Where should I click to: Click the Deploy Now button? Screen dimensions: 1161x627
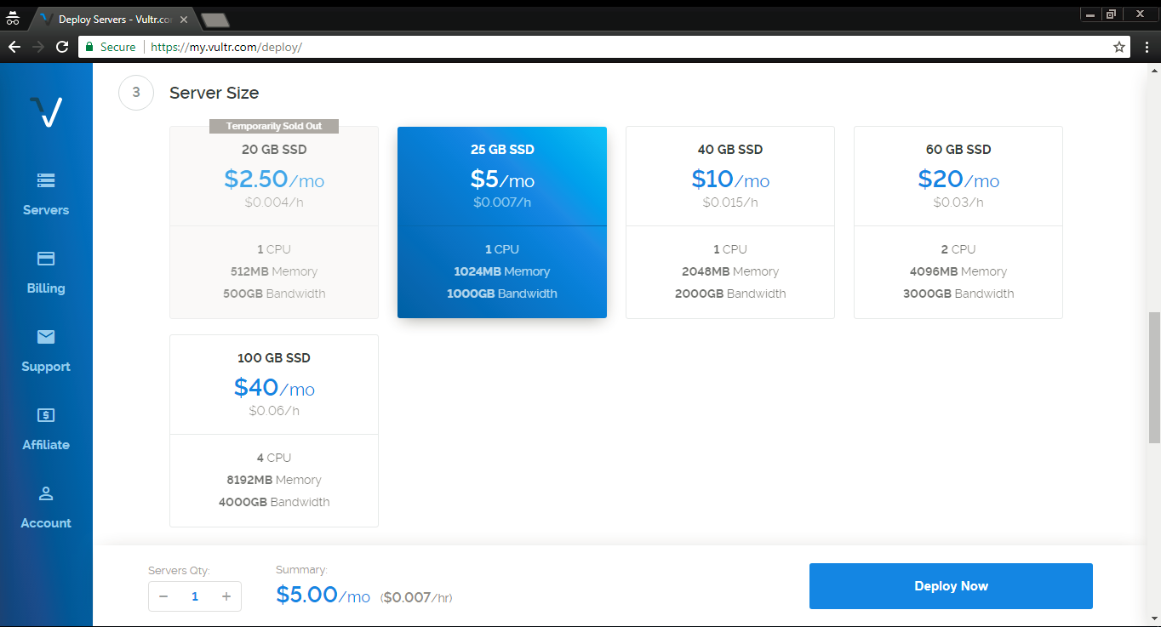950,586
